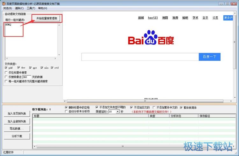
Task: Toggle the rtf file type checkbox
Action: click(x=52, y=67)
